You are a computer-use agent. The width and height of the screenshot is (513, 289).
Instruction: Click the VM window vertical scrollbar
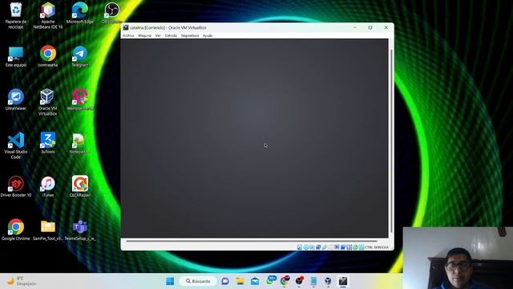click(x=391, y=140)
